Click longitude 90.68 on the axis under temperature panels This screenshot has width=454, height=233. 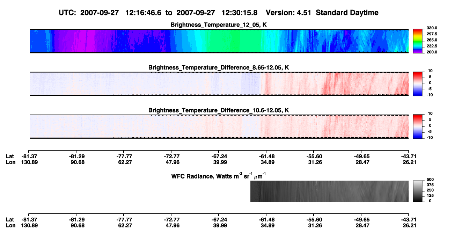click(x=77, y=162)
